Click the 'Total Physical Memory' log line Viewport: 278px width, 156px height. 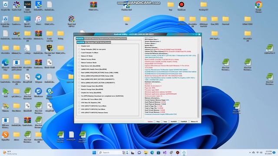(156, 104)
